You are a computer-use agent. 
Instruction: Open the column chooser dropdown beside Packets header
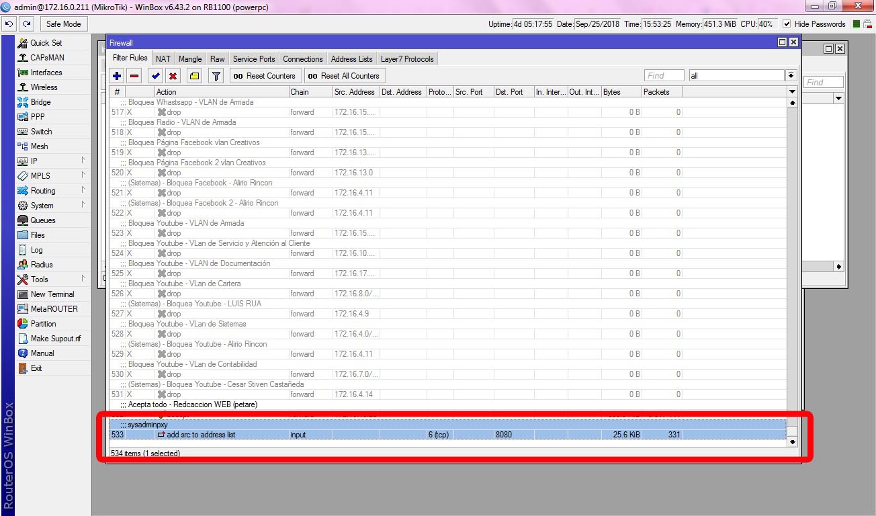click(792, 92)
